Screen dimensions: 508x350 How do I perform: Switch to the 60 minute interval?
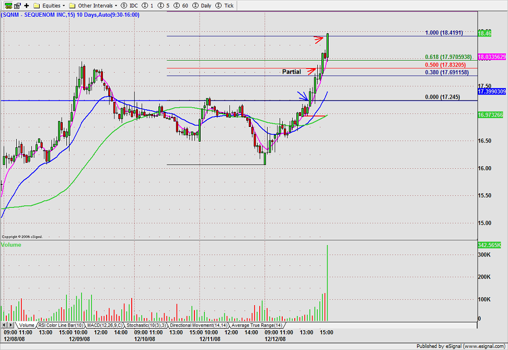181,6
